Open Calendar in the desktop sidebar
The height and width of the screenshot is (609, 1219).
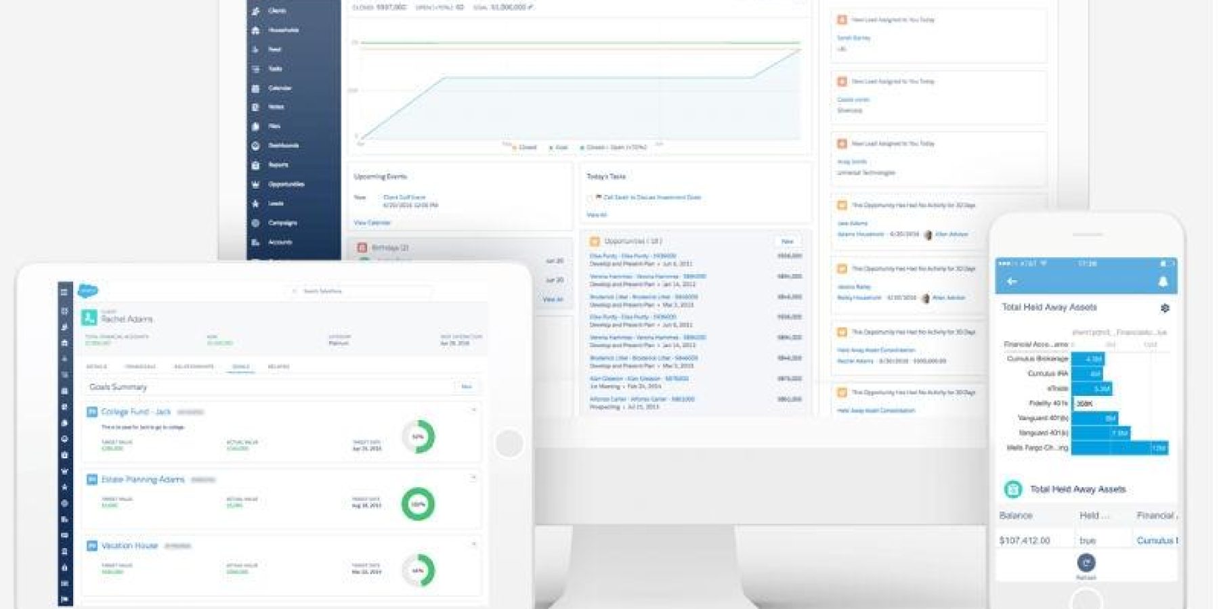tap(280, 88)
